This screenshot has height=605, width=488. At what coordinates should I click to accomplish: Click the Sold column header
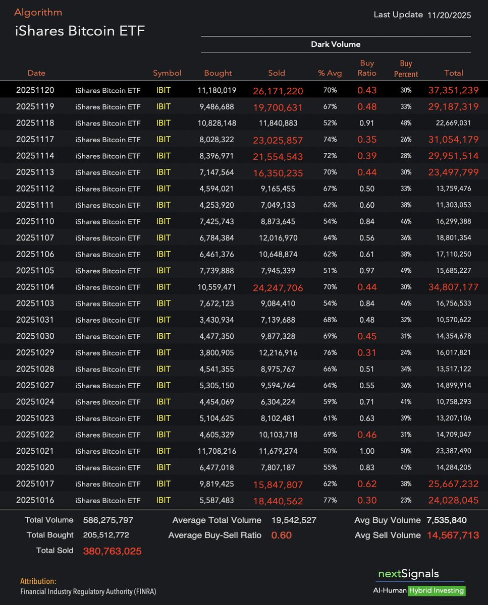277,73
